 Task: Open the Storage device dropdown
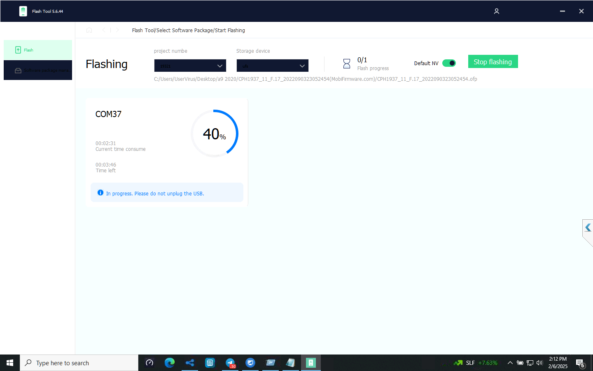pyautogui.click(x=272, y=66)
